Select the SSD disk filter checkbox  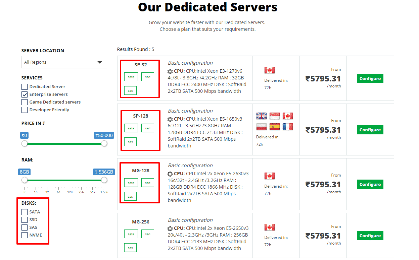(x=25, y=220)
